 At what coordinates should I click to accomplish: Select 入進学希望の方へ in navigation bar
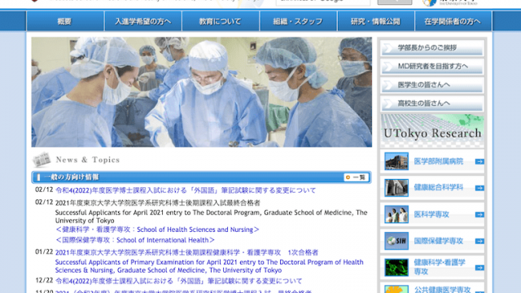pos(143,21)
